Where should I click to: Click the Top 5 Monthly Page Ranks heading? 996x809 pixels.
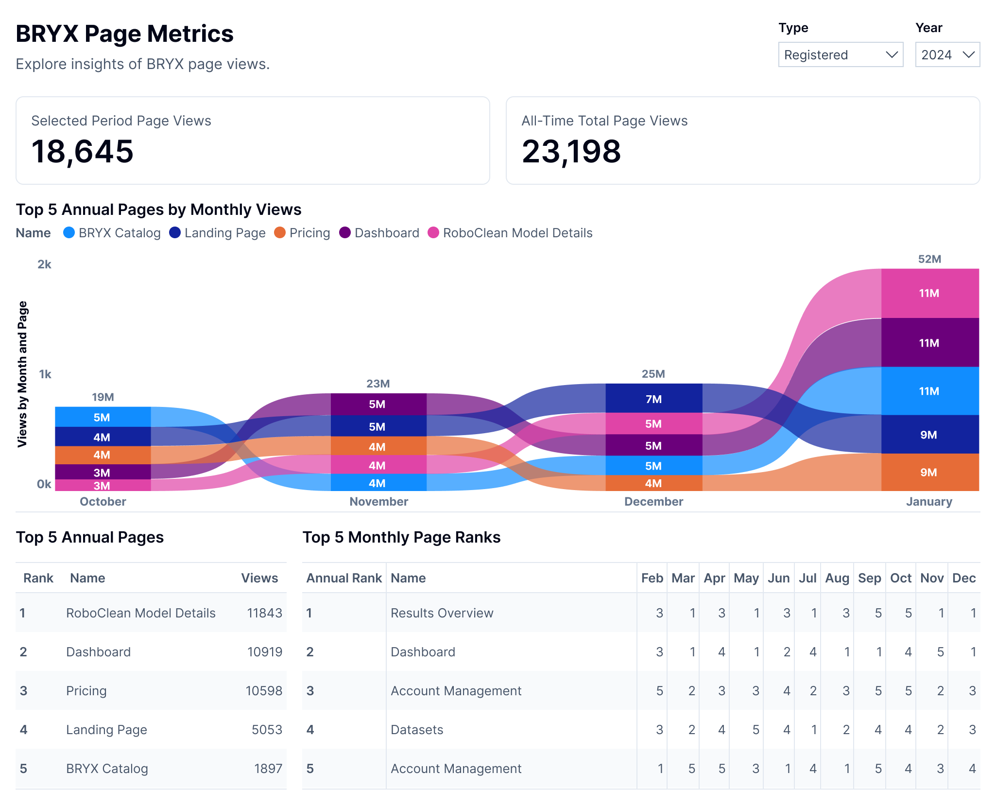point(401,537)
